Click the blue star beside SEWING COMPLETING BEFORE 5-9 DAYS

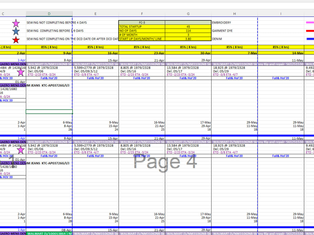coord(16,31)
